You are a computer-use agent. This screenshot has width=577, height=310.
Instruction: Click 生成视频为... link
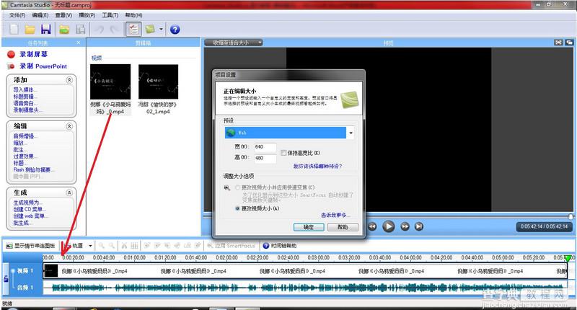(28, 203)
